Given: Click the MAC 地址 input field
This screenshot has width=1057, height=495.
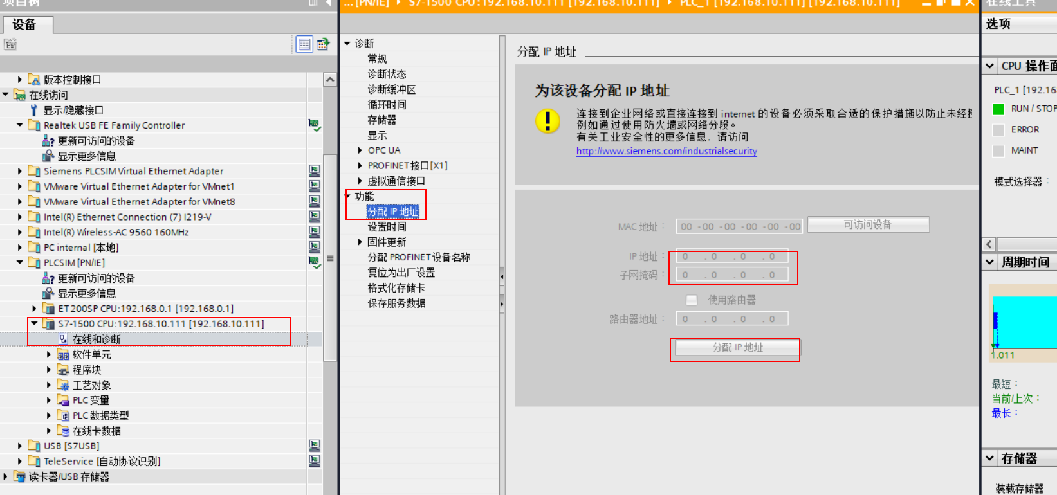Looking at the screenshot, I should (739, 226).
